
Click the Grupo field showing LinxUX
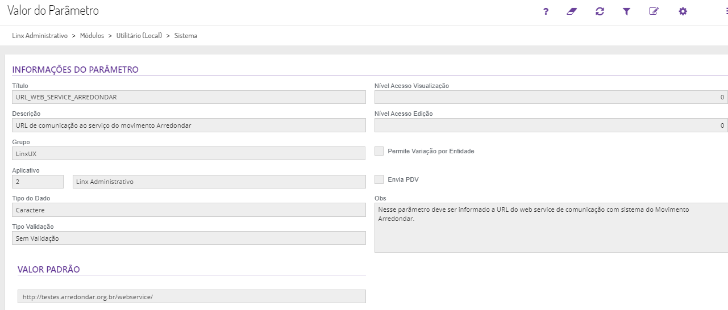189,154
